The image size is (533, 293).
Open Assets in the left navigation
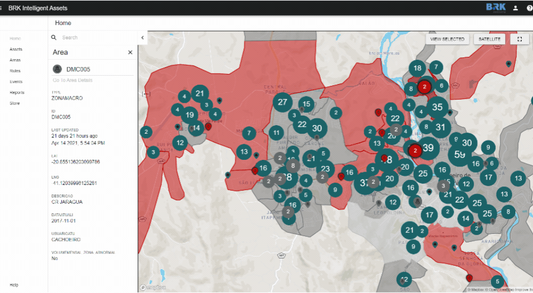[16, 49]
